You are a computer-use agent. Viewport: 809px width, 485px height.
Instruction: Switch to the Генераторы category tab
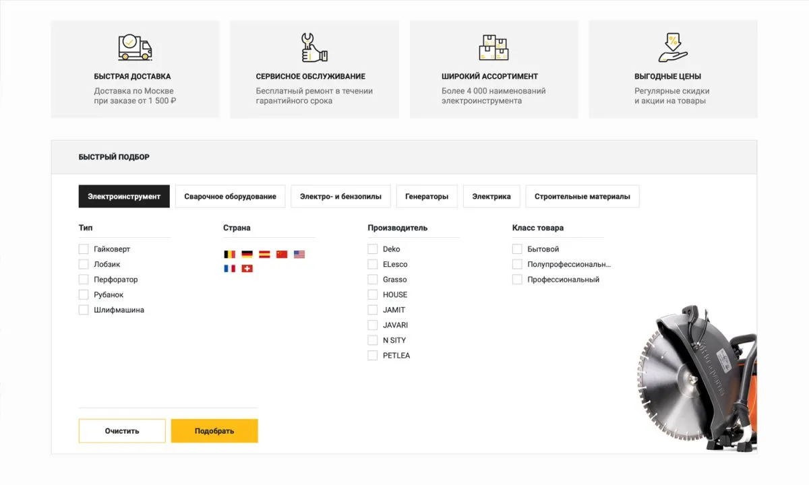click(x=427, y=196)
